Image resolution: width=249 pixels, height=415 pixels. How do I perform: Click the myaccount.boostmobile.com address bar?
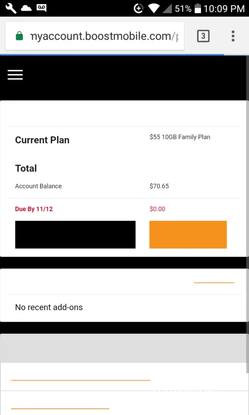coord(104,36)
